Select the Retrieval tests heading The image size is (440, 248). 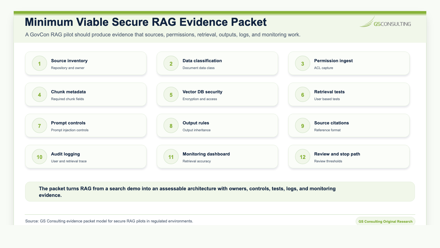click(x=329, y=92)
